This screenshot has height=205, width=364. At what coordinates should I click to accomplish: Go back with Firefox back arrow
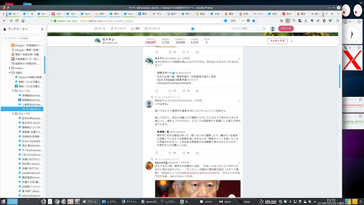coord(5,20)
